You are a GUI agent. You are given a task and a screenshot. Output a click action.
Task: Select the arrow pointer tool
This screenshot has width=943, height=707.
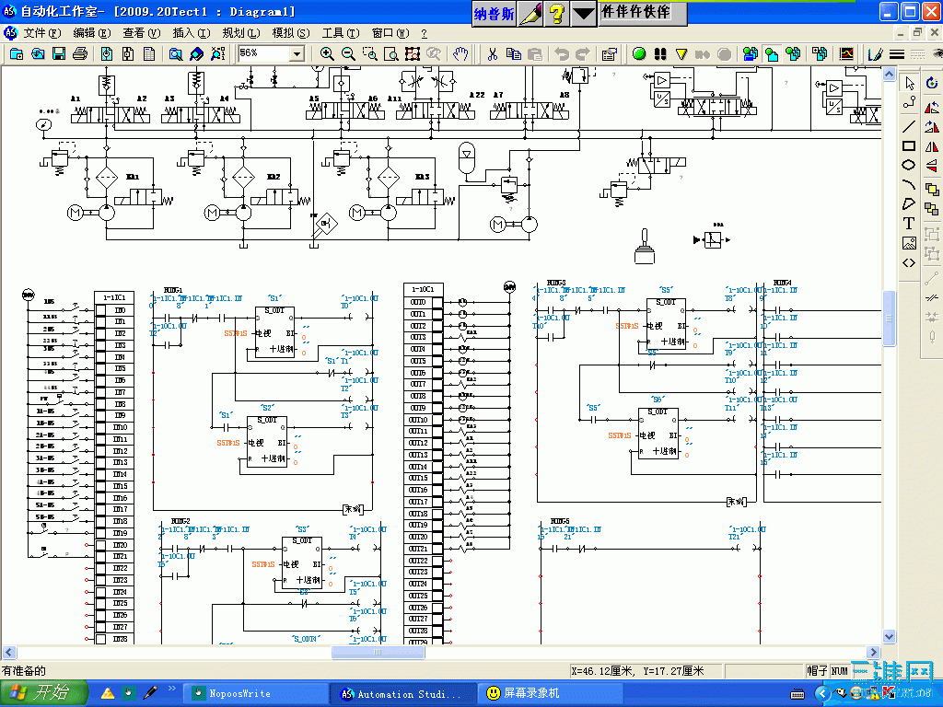pyautogui.click(x=909, y=84)
